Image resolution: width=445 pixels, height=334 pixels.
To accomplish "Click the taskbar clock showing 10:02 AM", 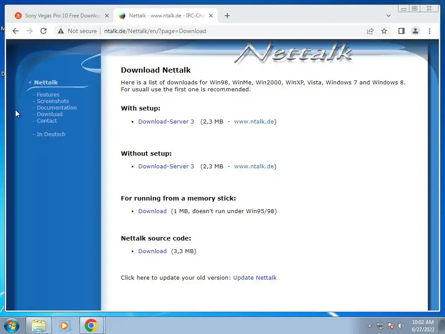I will coord(423,326).
